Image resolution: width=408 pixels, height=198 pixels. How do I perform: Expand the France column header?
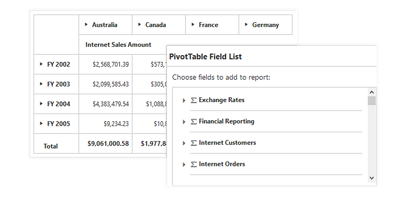pyautogui.click(x=193, y=24)
